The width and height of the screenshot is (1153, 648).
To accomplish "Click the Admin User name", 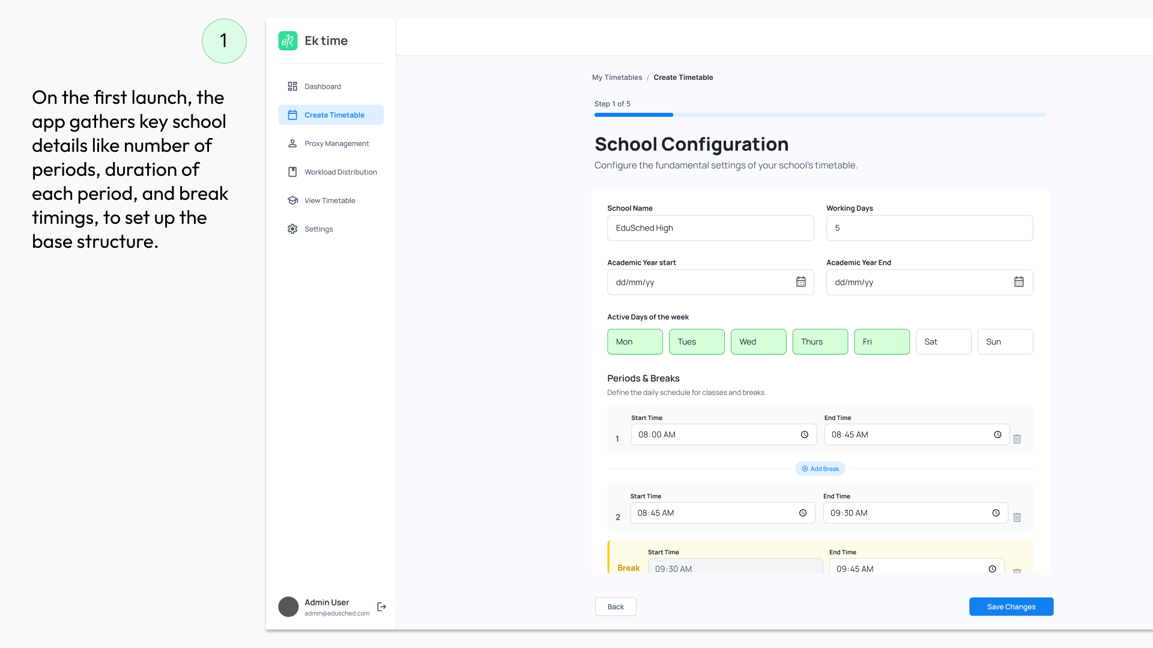I will pos(327,602).
